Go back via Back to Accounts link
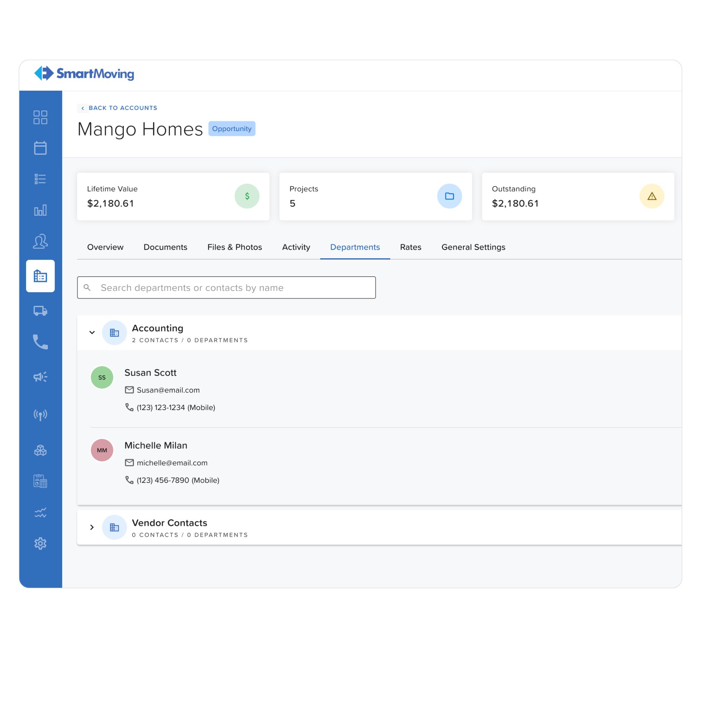The width and height of the screenshot is (701, 710). click(x=119, y=108)
